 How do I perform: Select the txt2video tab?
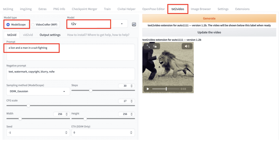(178, 9)
